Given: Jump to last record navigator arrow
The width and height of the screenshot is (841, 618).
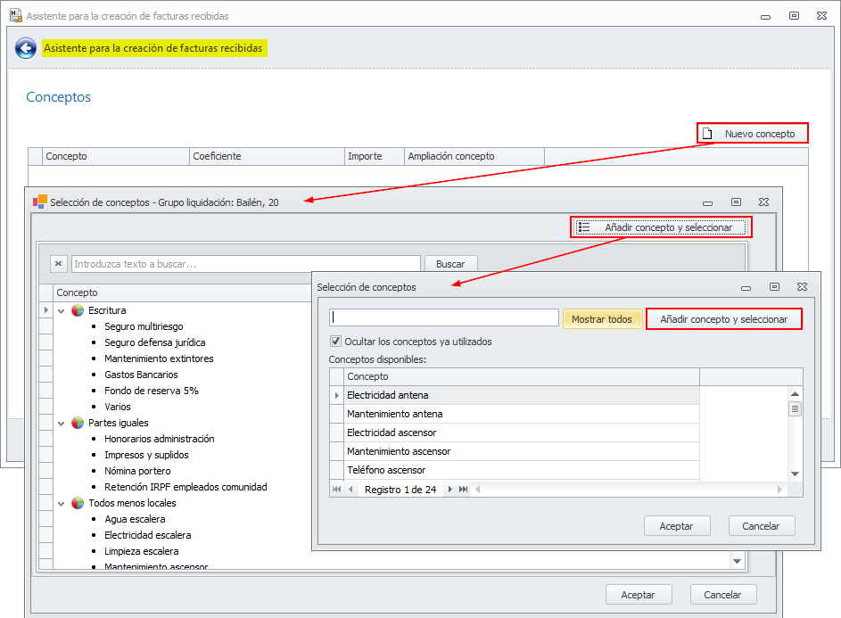Looking at the screenshot, I should pyautogui.click(x=463, y=490).
